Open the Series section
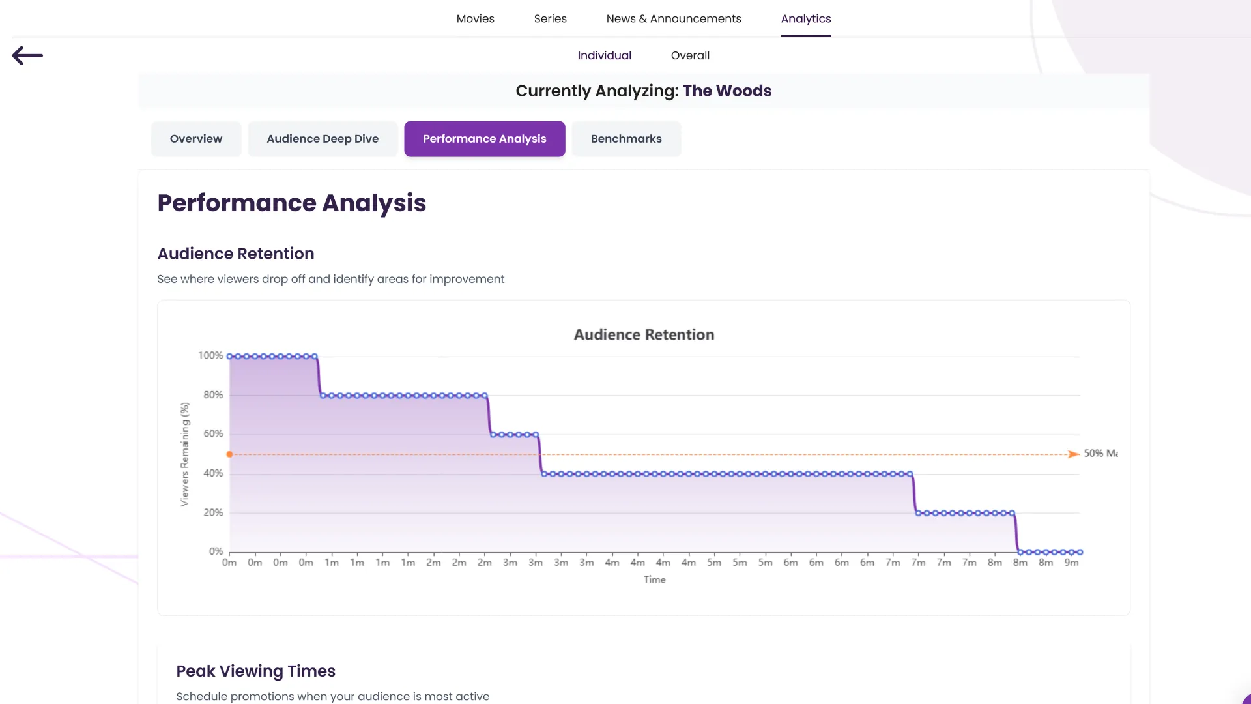The height and width of the screenshot is (704, 1251). [x=550, y=18]
